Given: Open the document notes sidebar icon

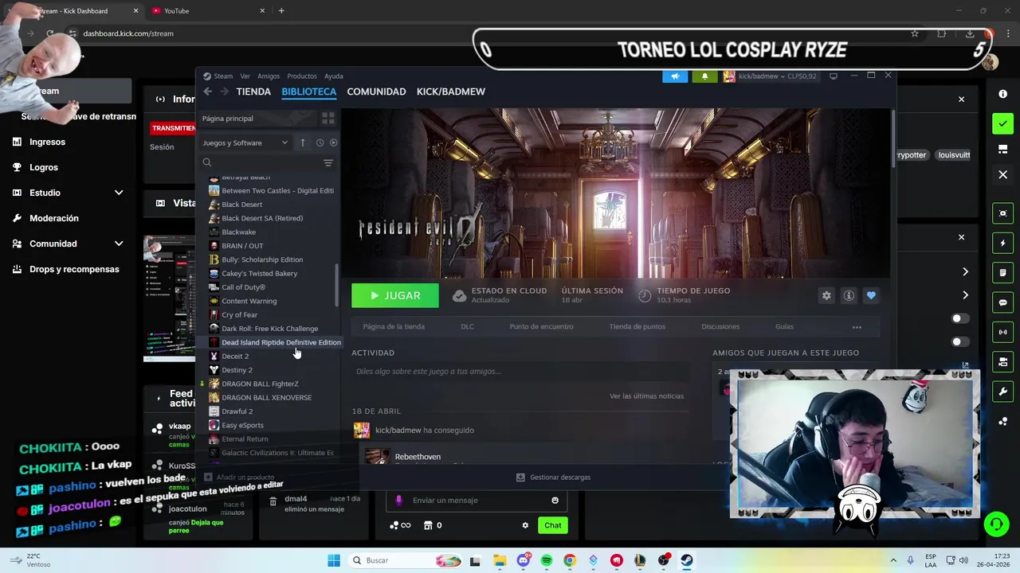Looking at the screenshot, I should point(1003,272).
